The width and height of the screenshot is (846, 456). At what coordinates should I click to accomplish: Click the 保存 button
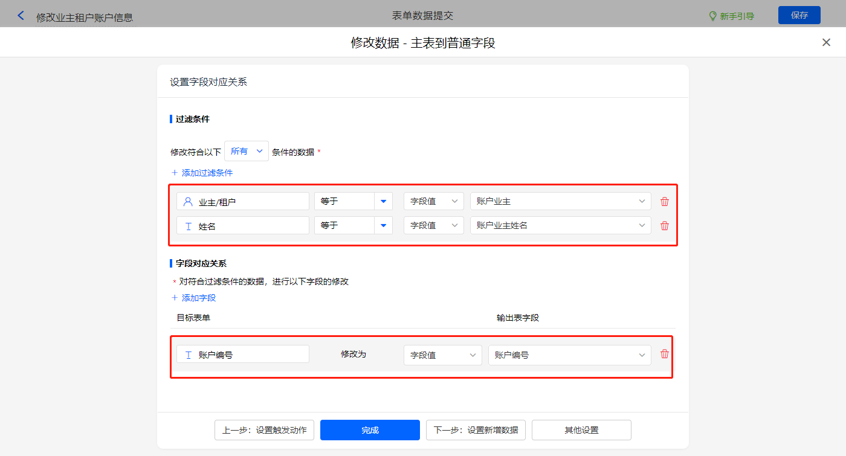click(799, 15)
